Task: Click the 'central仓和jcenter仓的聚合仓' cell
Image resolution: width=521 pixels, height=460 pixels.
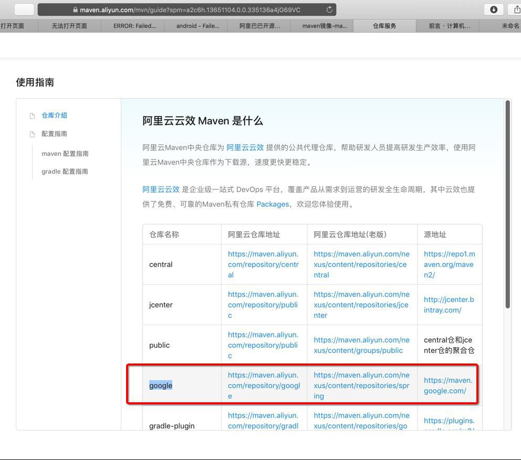Action: tap(449, 345)
